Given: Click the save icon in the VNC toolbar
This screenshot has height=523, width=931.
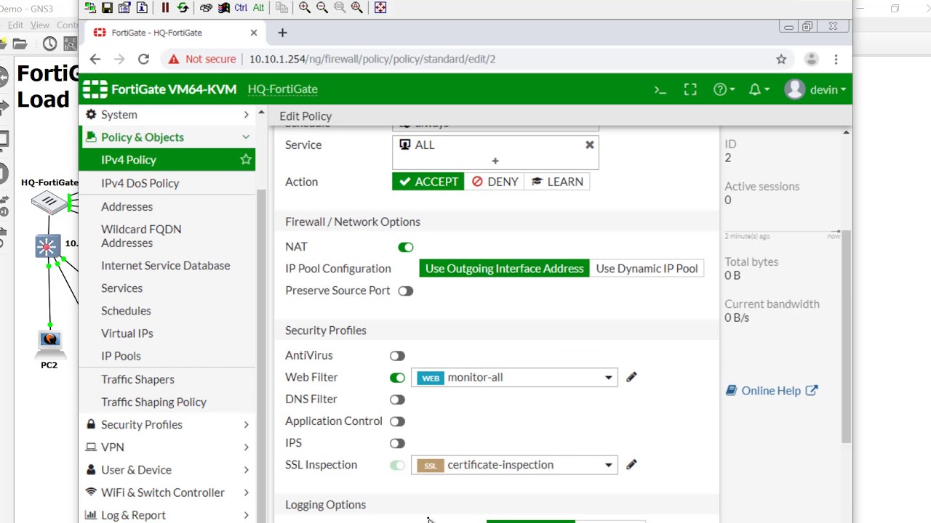Looking at the screenshot, I should pos(107,7).
